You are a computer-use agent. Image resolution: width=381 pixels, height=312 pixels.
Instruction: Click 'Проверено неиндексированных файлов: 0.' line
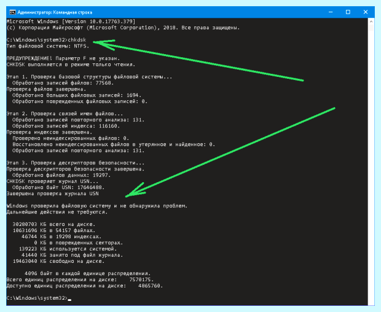(71, 138)
